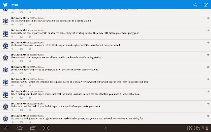Open the @mhlanaz mention link
211x132 pixels.
click(16, 45)
